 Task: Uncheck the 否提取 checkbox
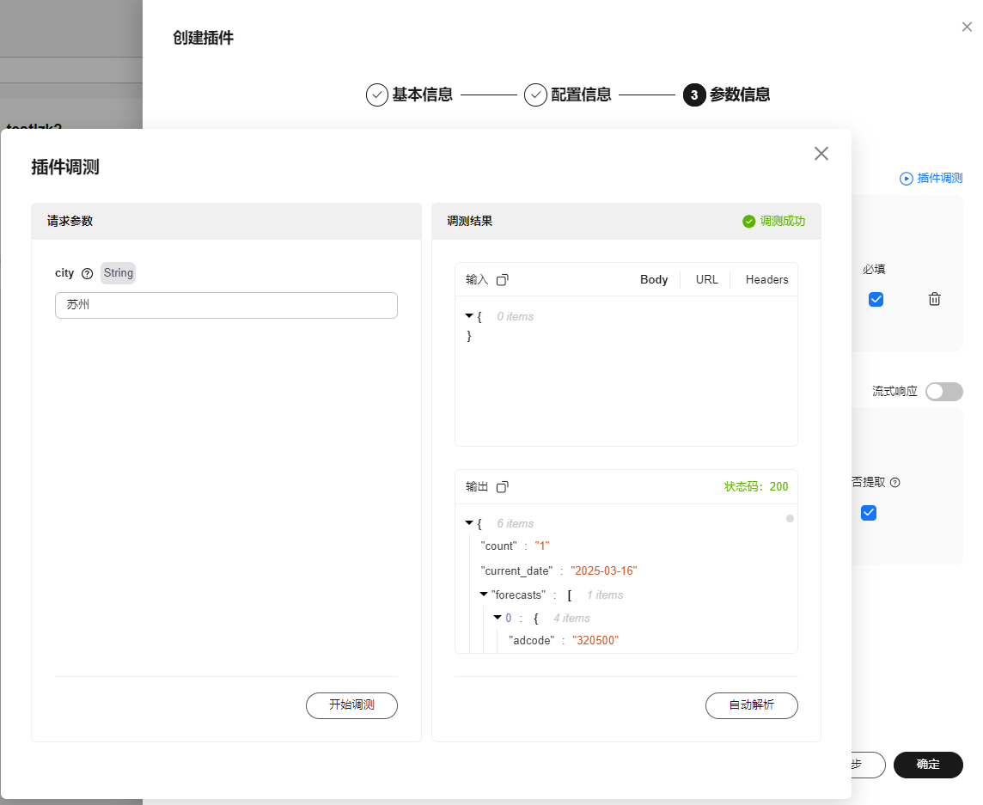868,513
